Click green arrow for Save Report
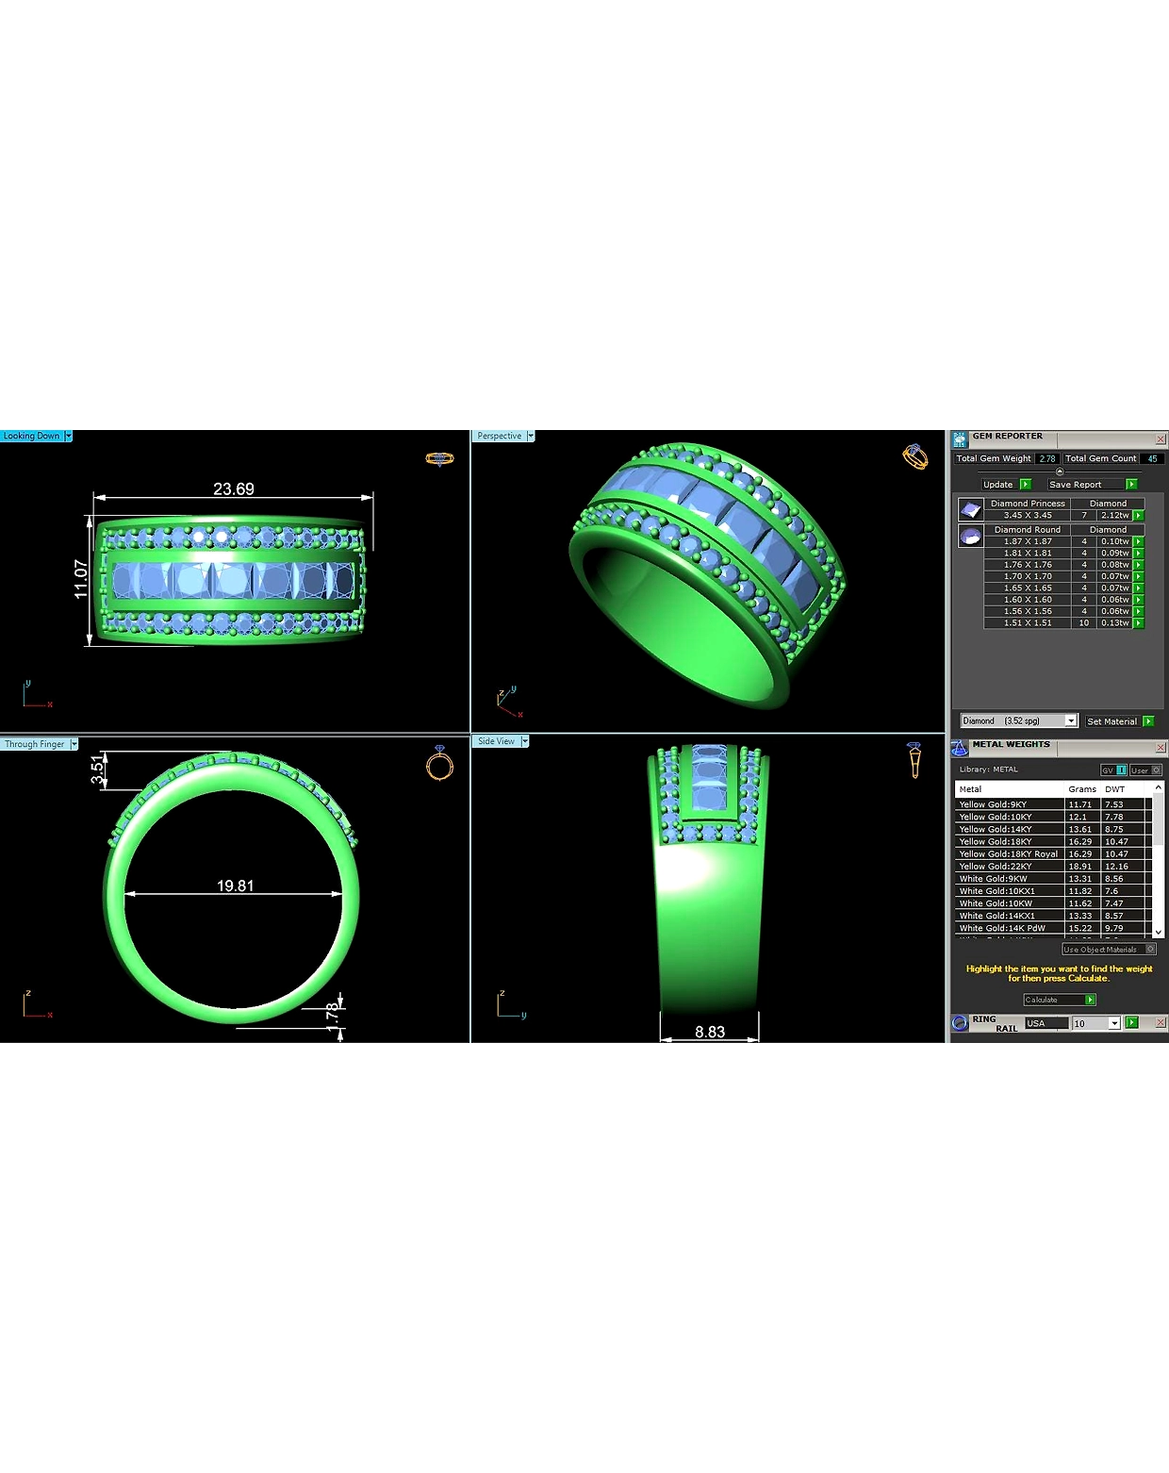Screen dimensions: 1169x1473 [1131, 485]
